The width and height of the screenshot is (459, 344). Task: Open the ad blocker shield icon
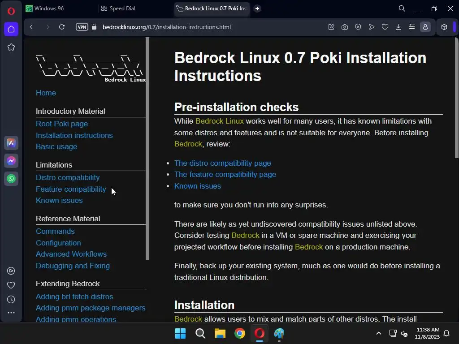point(358,27)
